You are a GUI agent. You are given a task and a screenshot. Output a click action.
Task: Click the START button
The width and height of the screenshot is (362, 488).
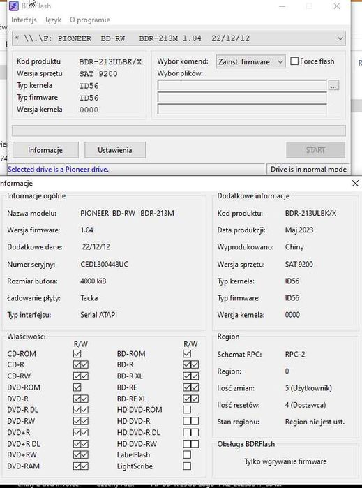pos(315,150)
